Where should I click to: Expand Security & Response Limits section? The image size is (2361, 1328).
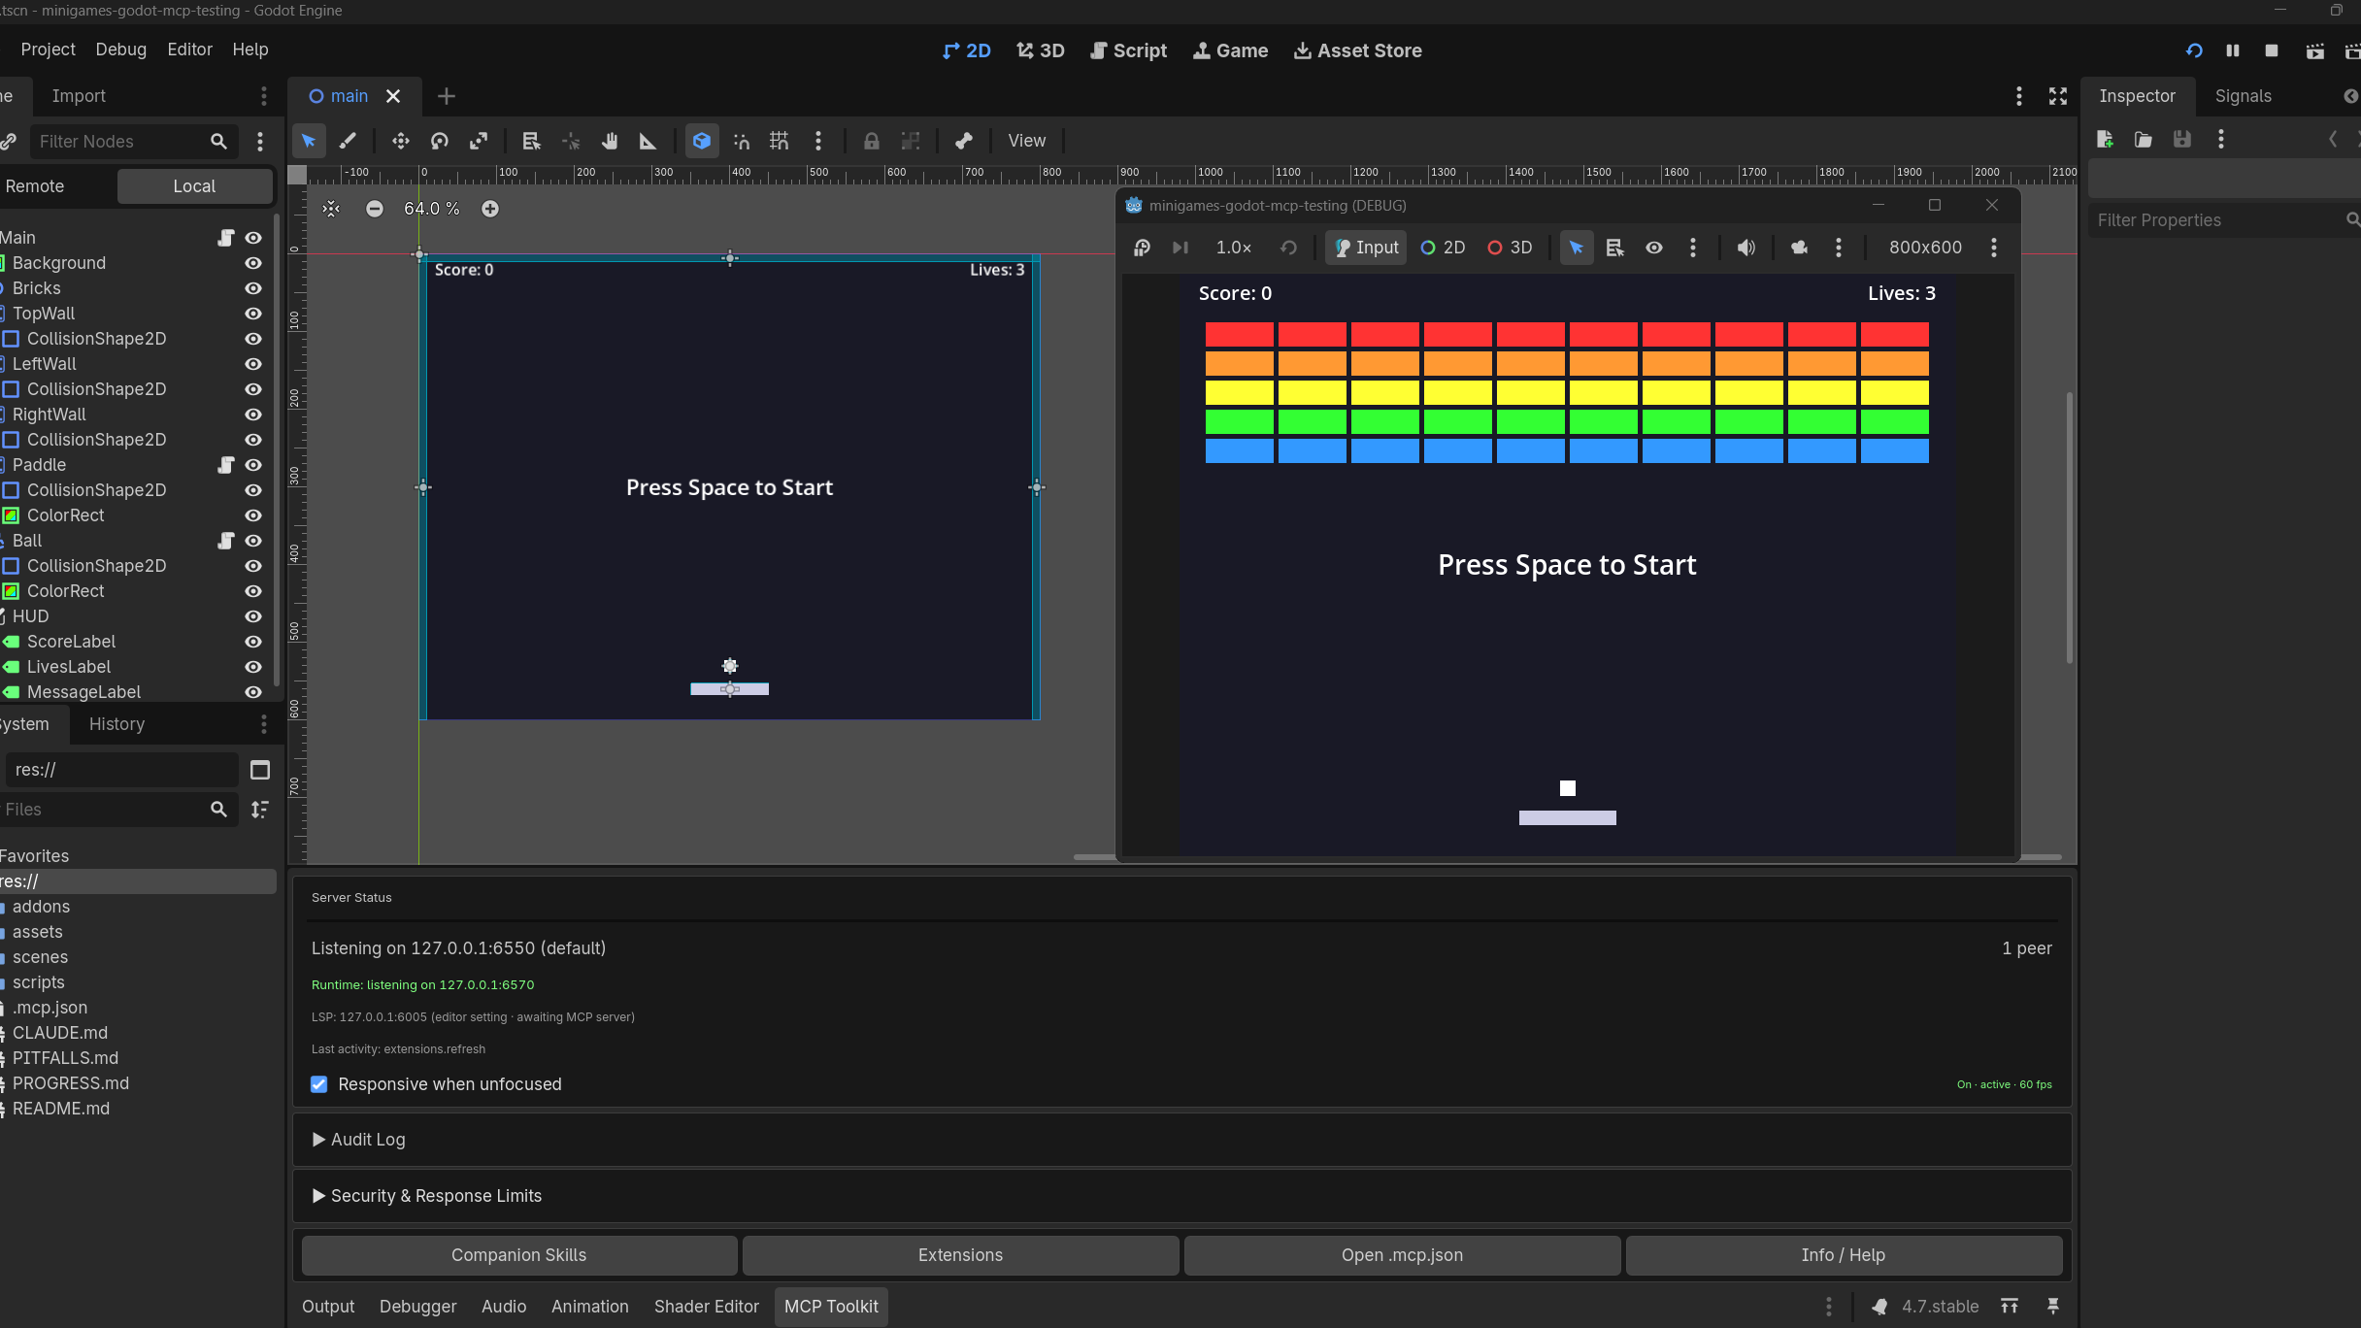426,1196
